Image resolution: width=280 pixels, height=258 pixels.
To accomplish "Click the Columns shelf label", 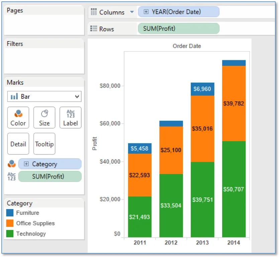I will (112, 12).
